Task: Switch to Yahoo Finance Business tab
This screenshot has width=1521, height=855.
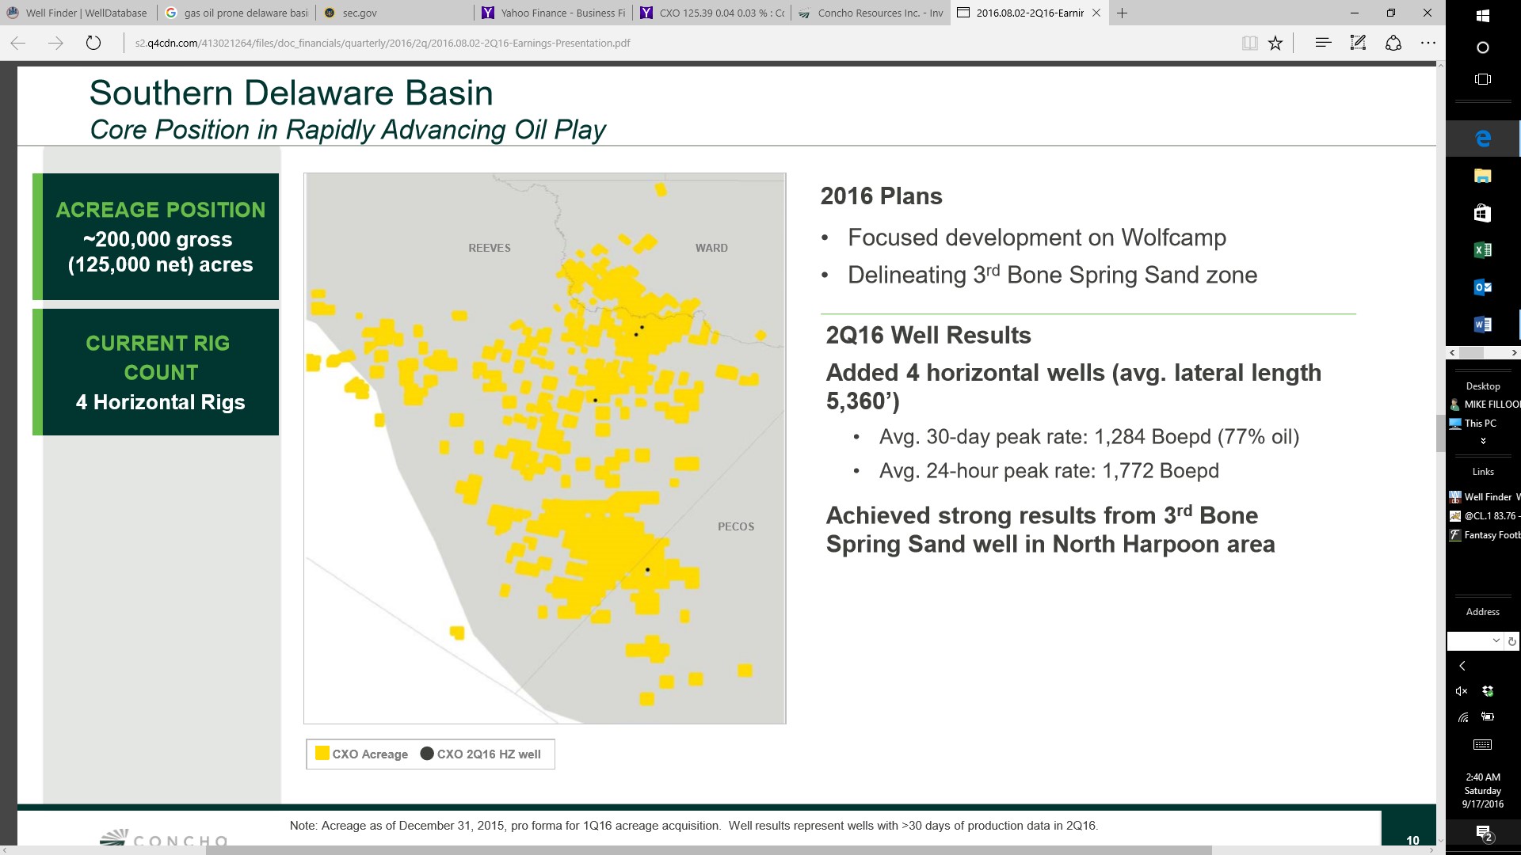Action: coord(554,13)
